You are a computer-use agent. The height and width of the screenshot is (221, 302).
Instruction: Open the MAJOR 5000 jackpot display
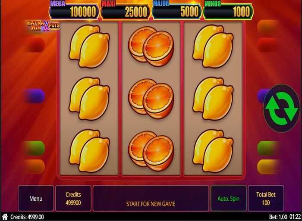[176, 11]
